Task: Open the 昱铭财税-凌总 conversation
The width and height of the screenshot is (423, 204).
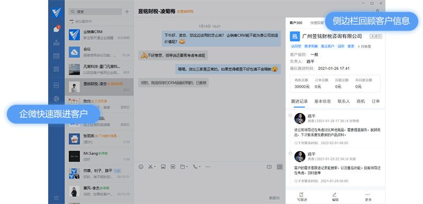Action: [99, 87]
